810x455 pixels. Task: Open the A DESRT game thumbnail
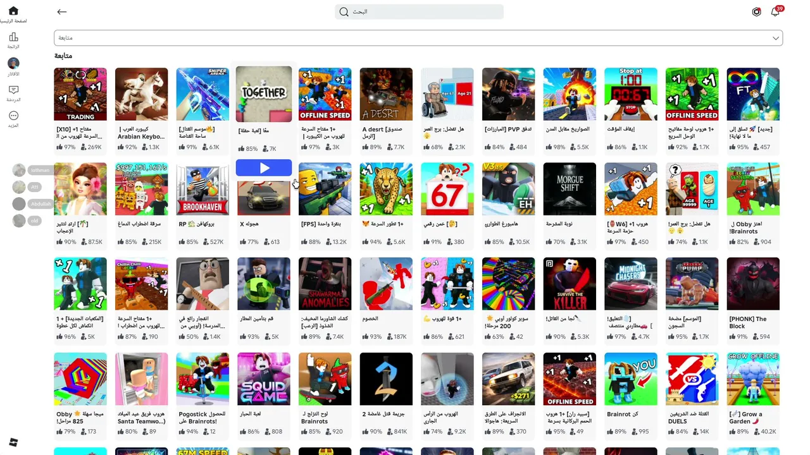coord(386,94)
